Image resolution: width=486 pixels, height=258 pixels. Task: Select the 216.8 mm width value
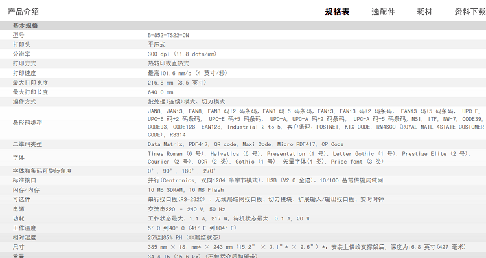coord(178,83)
